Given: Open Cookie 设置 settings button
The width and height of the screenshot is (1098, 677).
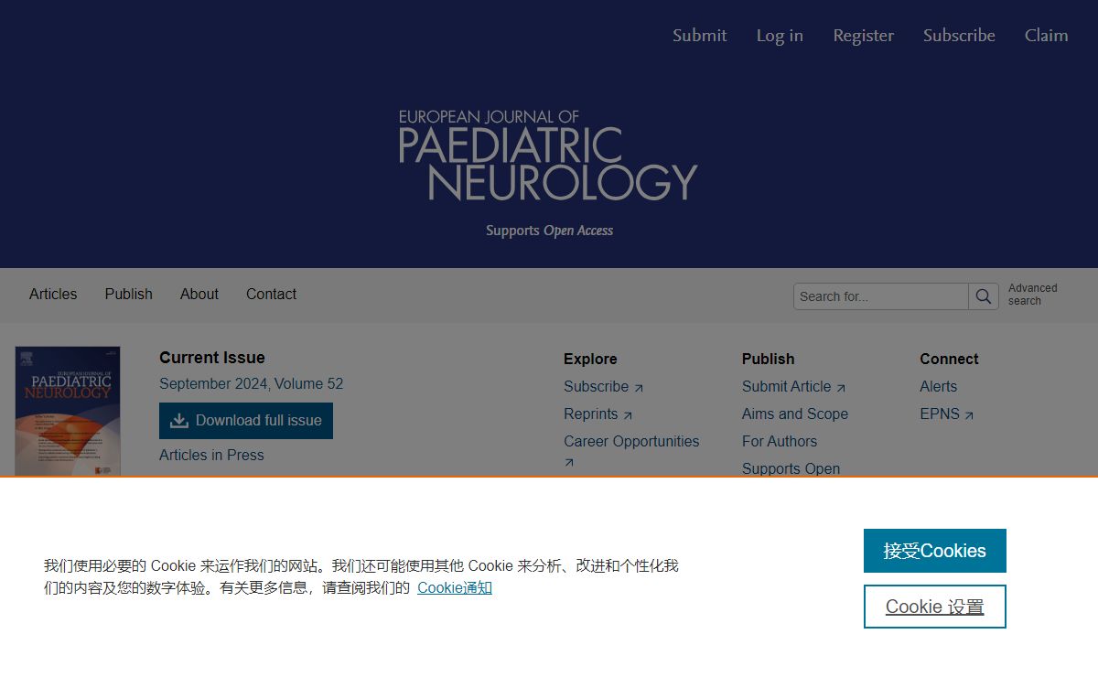Looking at the screenshot, I should [934, 607].
